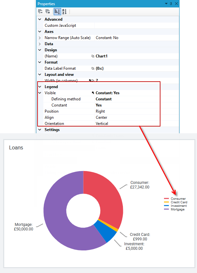Close the Properties panel
This screenshot has width=197, height=273.
(176, 4)
